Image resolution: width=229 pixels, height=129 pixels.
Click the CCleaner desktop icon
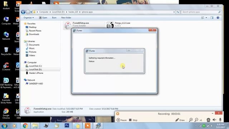(x=6, y=66)
